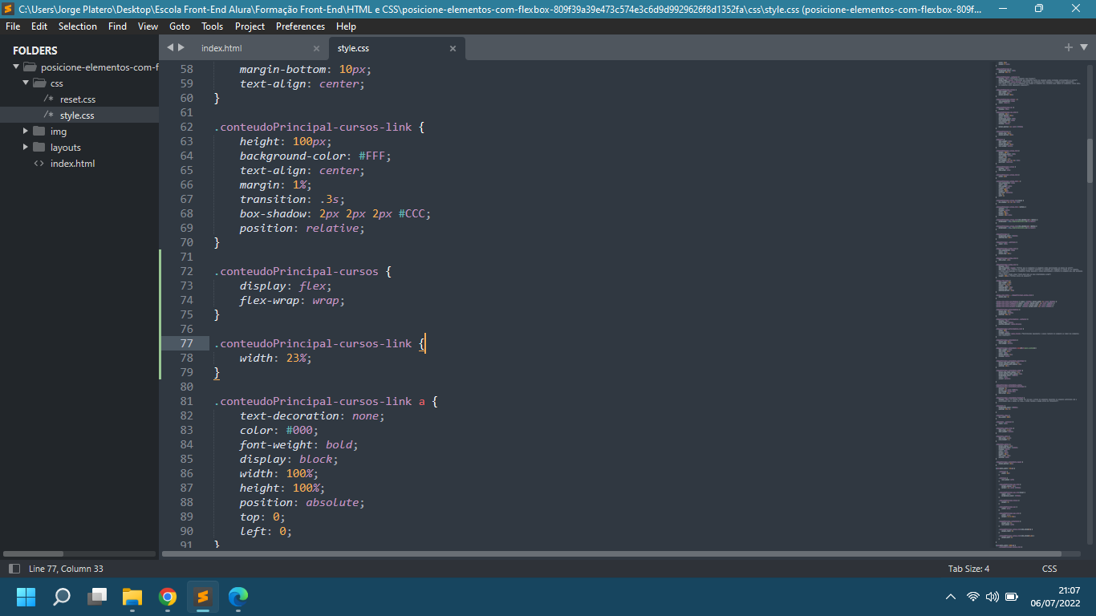Open the Project menu
The image size is (1096, 616).
250,26
